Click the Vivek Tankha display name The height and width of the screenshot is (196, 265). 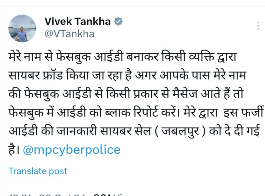(77, 21)
